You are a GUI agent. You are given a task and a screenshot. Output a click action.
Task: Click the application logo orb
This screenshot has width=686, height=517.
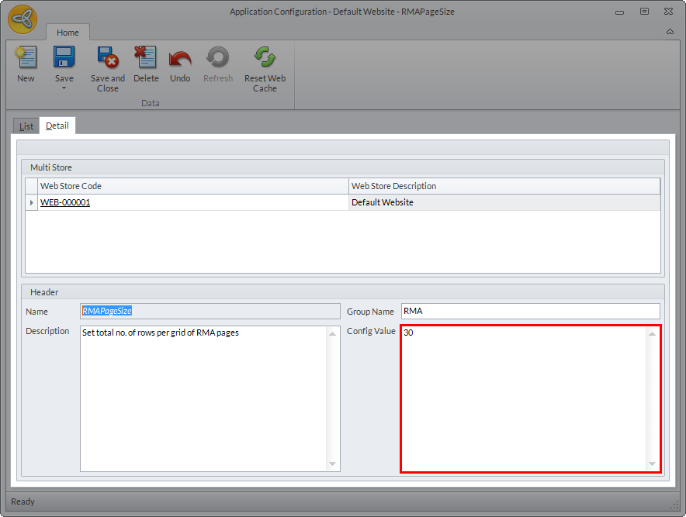tap(23, 19)
